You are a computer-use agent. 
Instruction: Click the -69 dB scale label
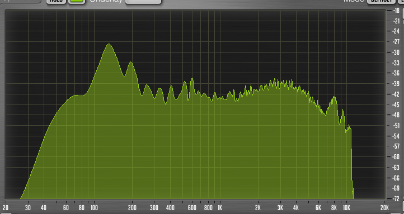coord(396,188)
